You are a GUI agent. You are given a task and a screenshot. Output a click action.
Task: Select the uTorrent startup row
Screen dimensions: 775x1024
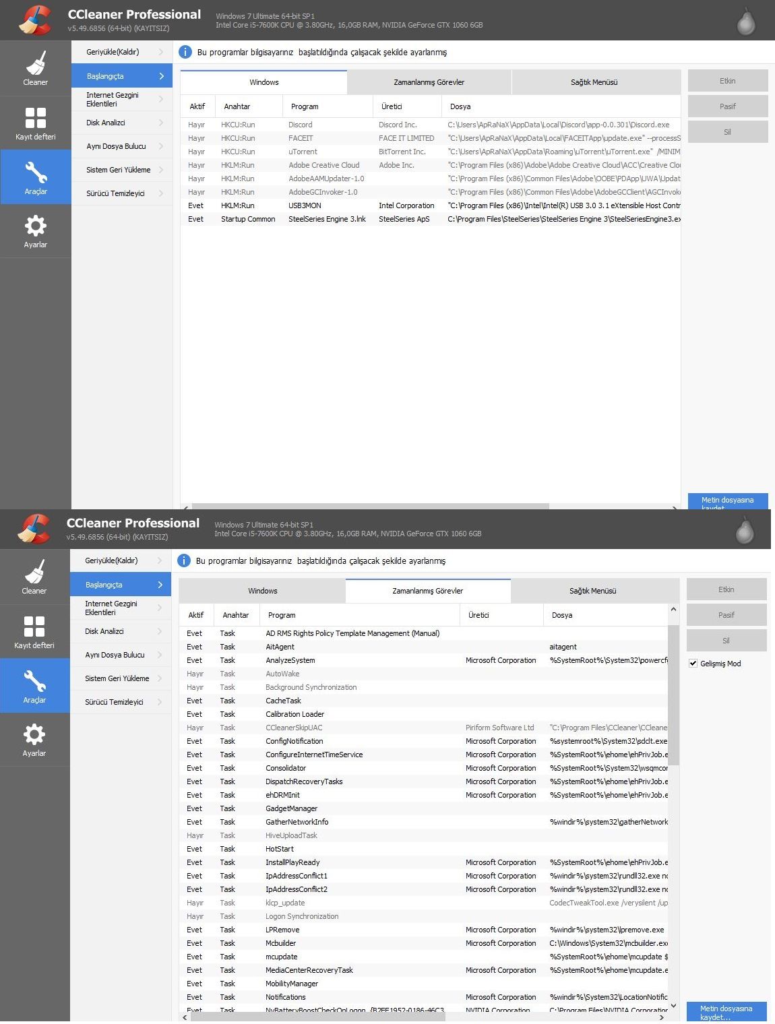click(x=431, y=152)
